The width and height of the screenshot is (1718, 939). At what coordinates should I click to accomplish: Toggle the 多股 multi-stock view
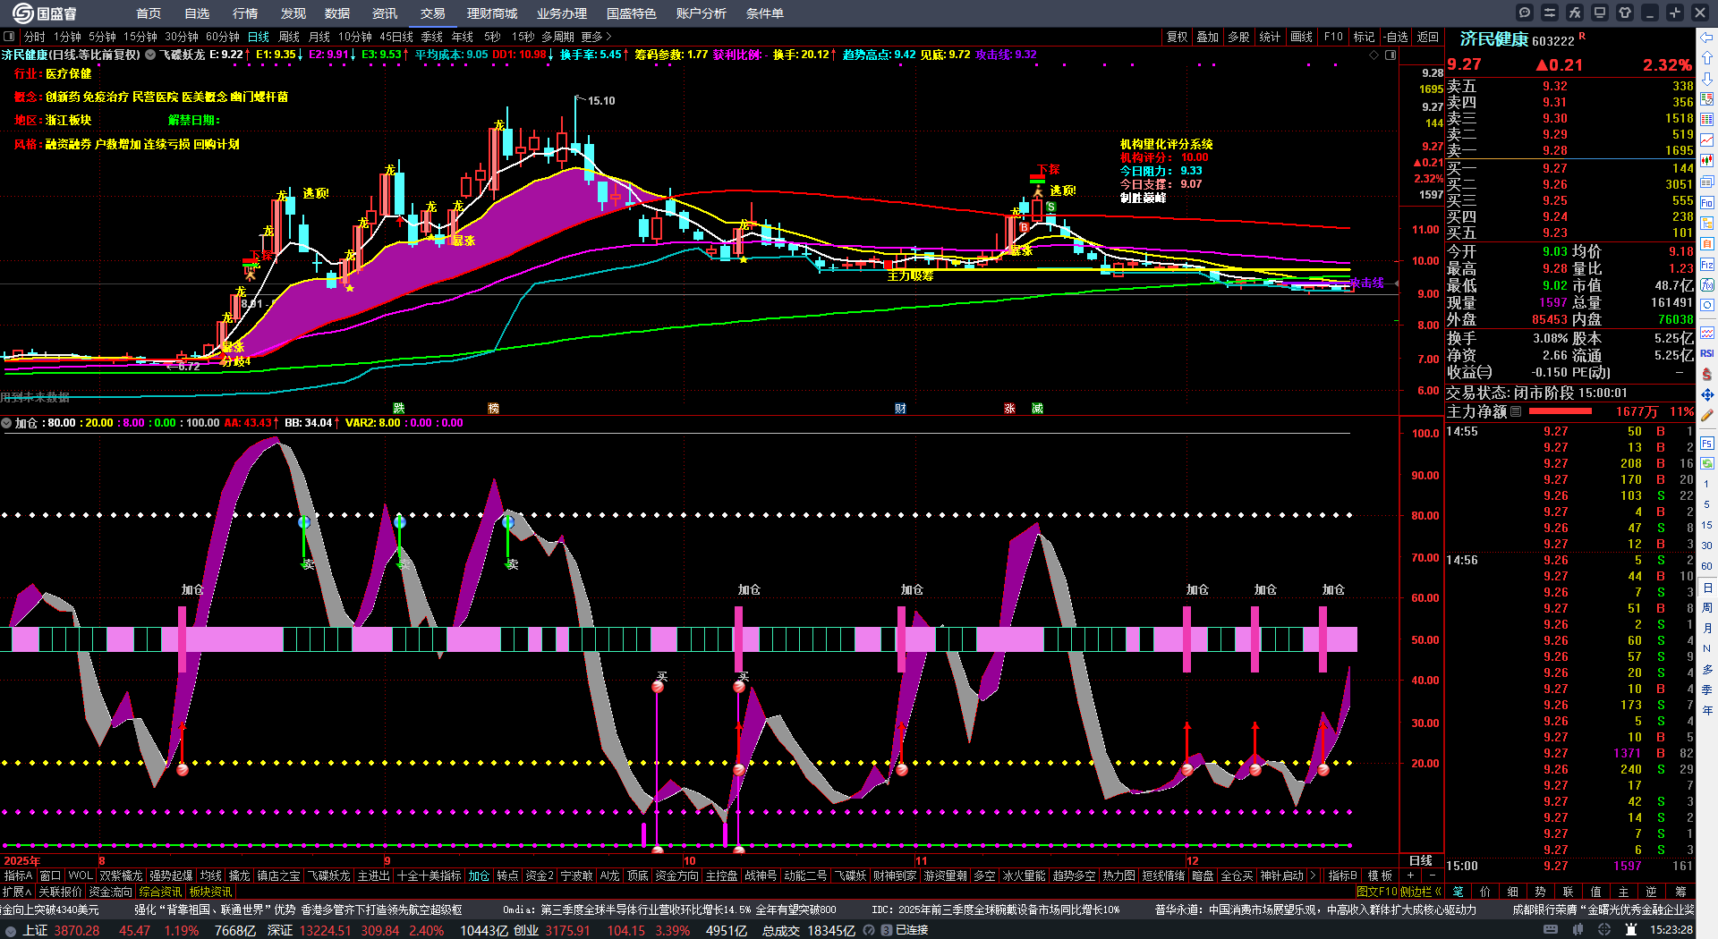point(1238,37)
